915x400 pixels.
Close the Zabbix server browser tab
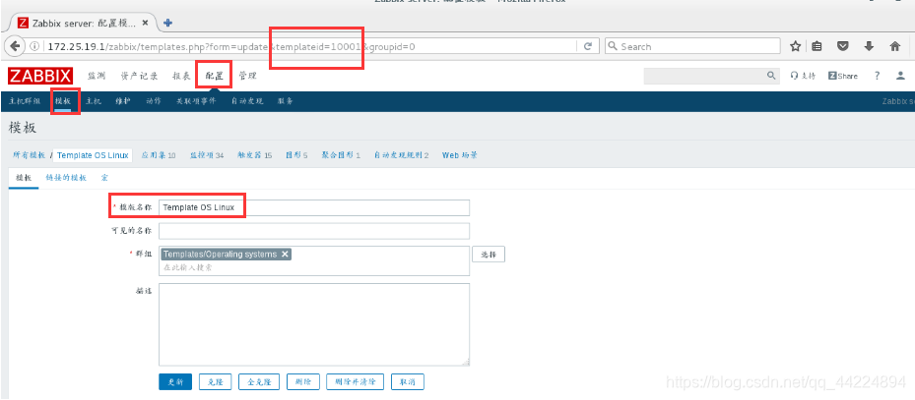tap(146, 24)
